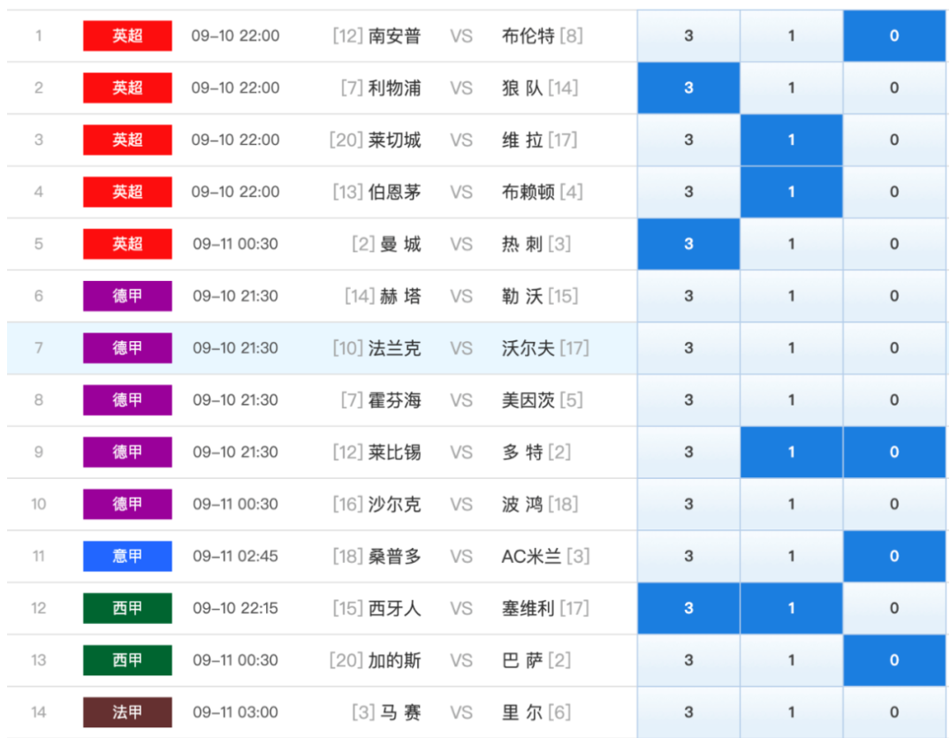
Task: Open the 法甲 league tag
Action: [x=127, y=712]
